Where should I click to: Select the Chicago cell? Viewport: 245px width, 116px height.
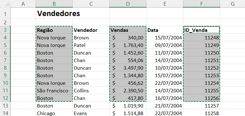tap(54, 113)
